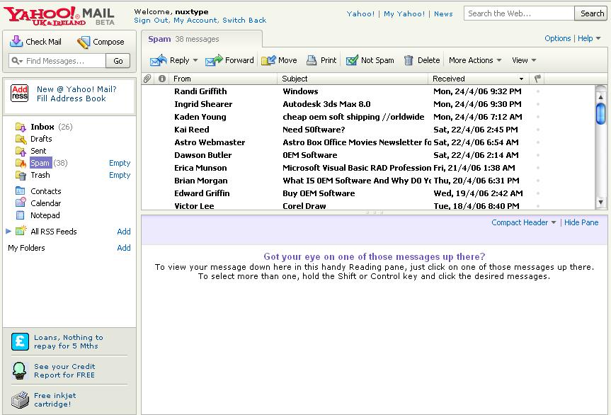Click the Trash folder icon
The height and width of the screenshot is (415, 611).
click(21, 175)
